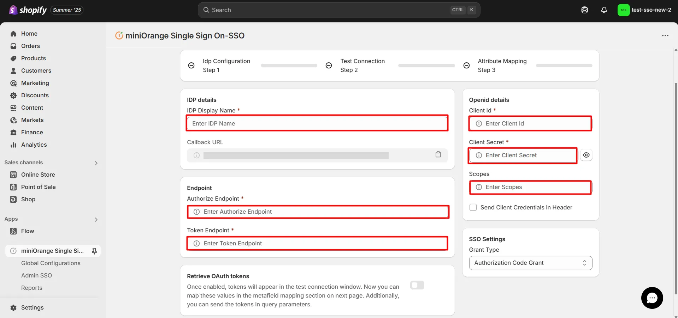Click the test-sso-new-2 account avatar
The height and width of the screenshot is (318, 678).
pos(624,10)
